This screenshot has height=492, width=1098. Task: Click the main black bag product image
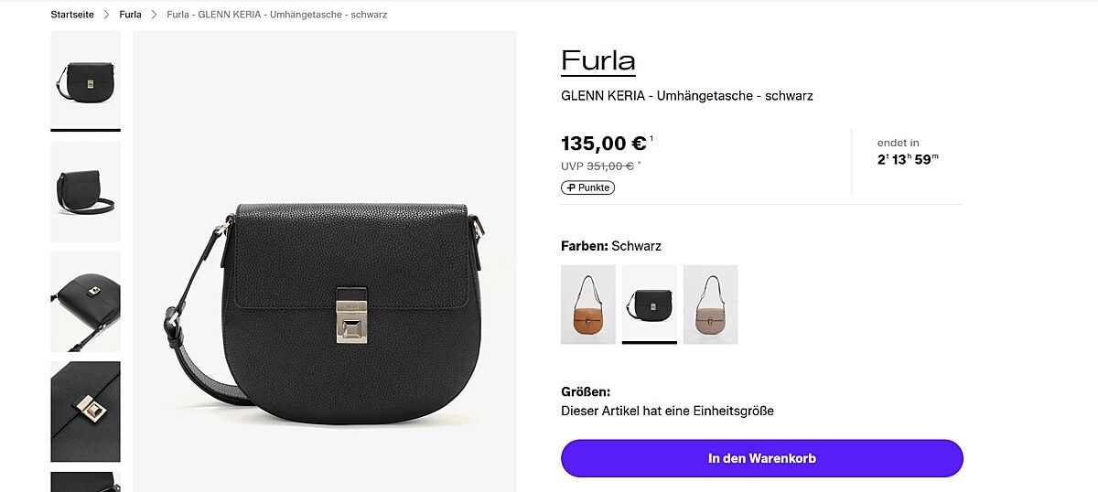coord(325,262)
